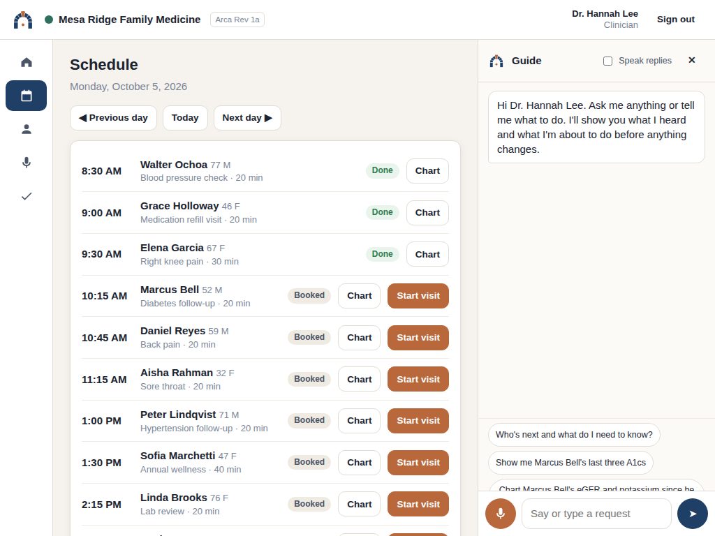The width and height of the screenshot is (715, 536).
Task: Go to Next day
Action: (x=247, y=118)
